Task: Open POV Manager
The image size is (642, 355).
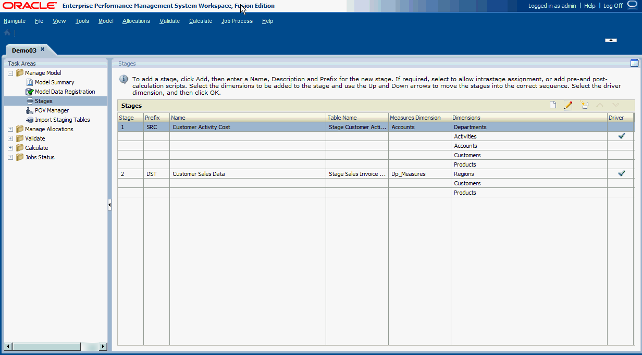Action: (52, 110)
